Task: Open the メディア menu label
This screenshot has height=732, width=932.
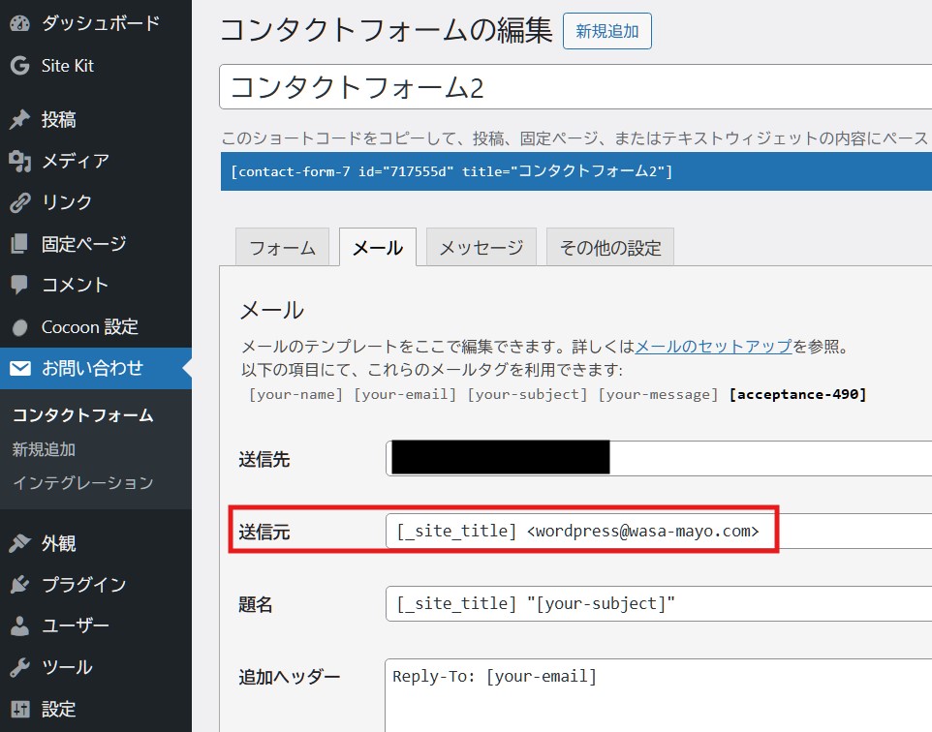Action: tap(76, 161)
